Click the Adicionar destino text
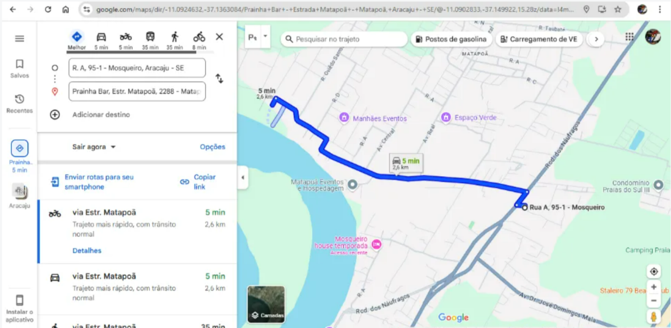The height and width of the screenshot is (328, 671). point(101,115)
